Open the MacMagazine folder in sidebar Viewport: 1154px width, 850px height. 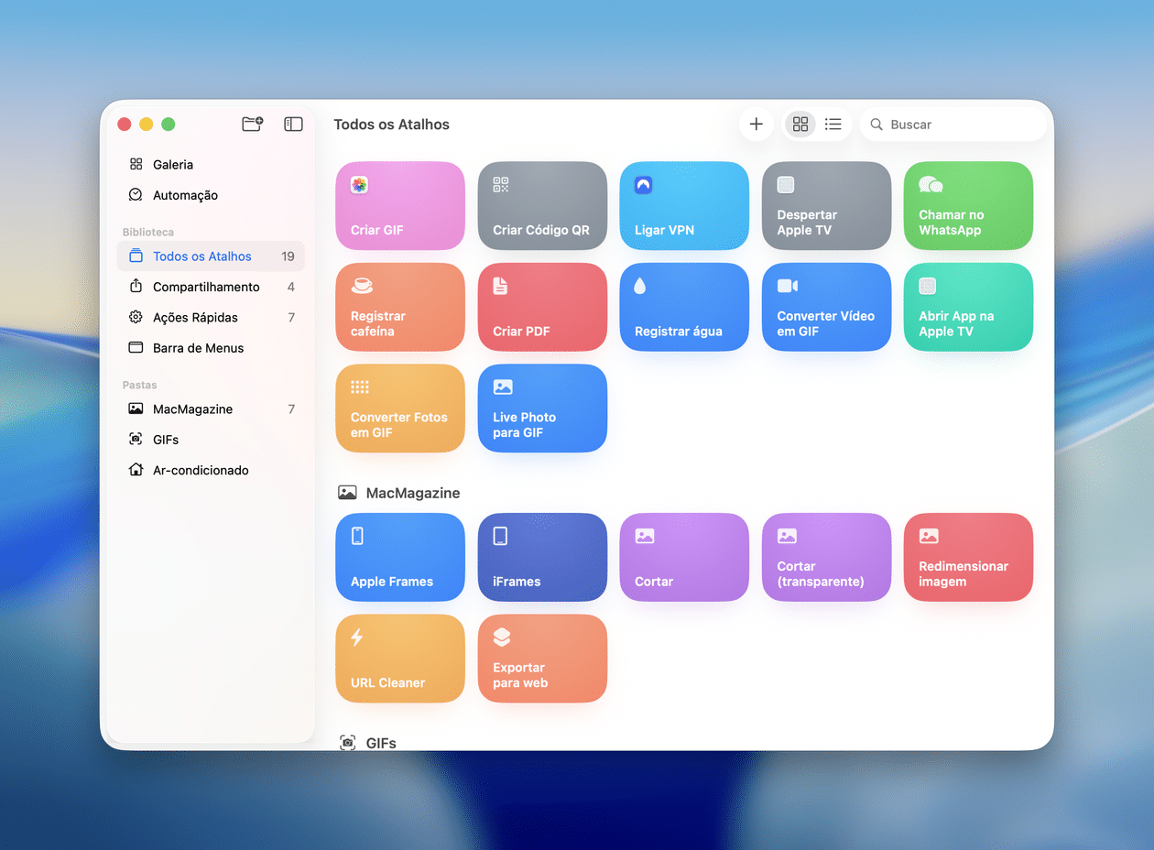click(211, 409)
